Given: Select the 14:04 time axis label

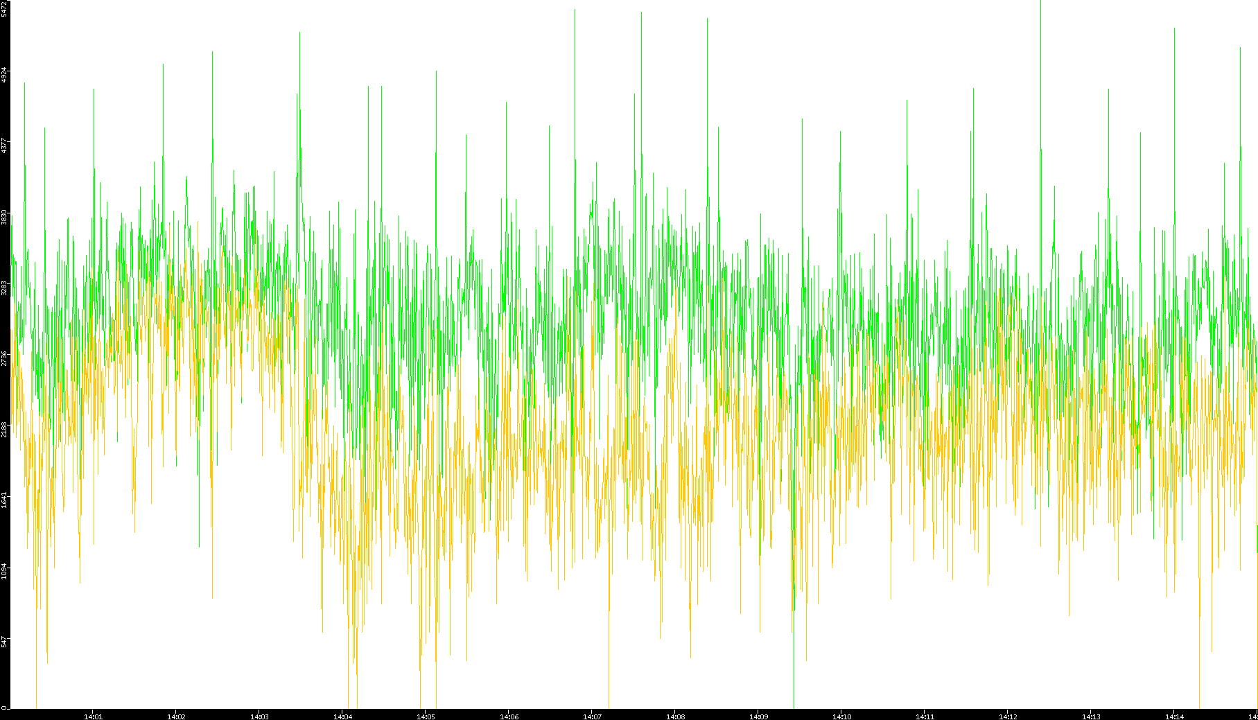Looking at the screenshot, I should click(343, 716).
